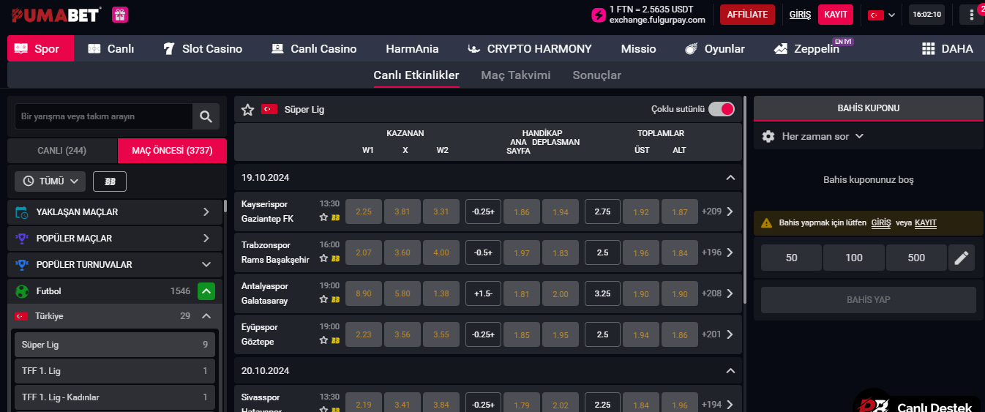
Task: Switch to the CANLI (244) tab
Action: pos(62,151)
